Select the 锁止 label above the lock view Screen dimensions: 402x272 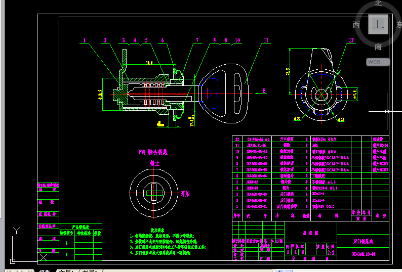(x=154, y=163)
